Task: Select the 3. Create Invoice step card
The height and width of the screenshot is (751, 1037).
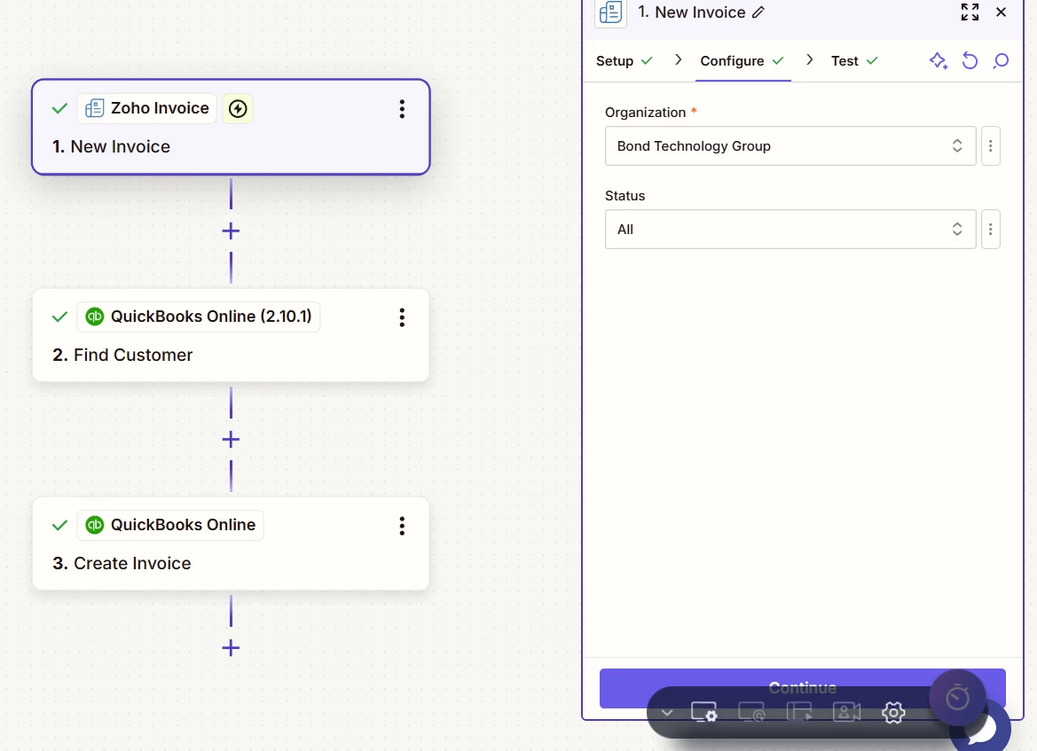Action: click(231, 544)
